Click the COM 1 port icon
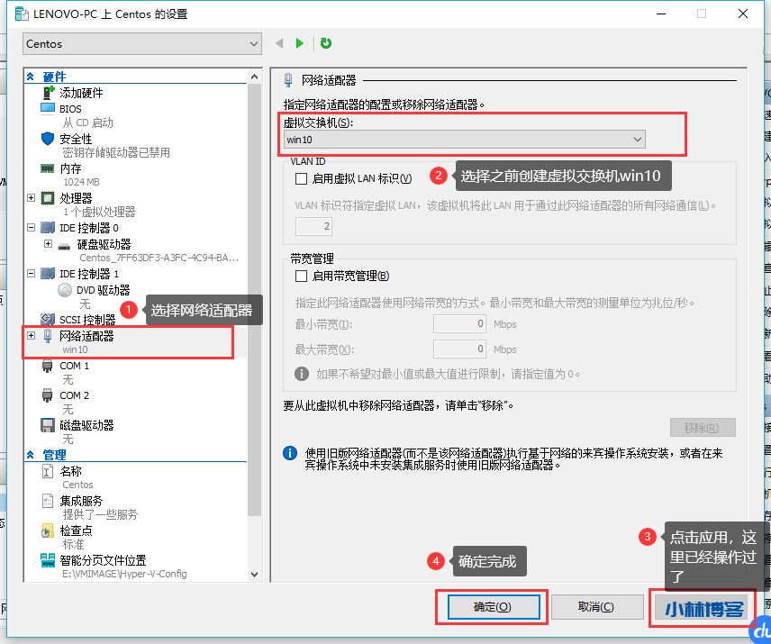This screenshot has width=771, height=644. pos(49,365)
